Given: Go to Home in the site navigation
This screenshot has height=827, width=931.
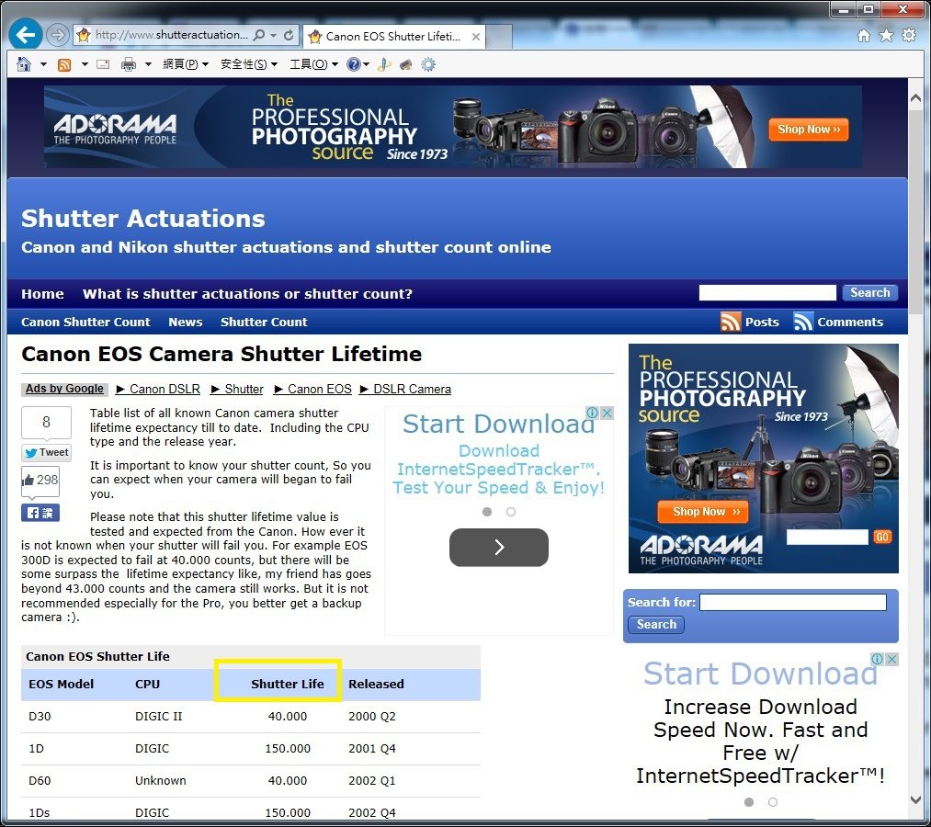Looking at the screenshot, I should click(42, 294).
